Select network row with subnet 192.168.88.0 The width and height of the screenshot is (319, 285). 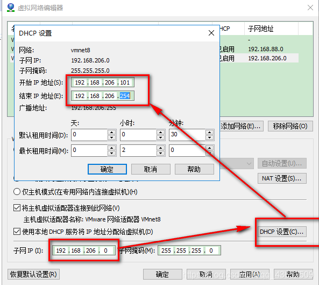click(266, 49)
